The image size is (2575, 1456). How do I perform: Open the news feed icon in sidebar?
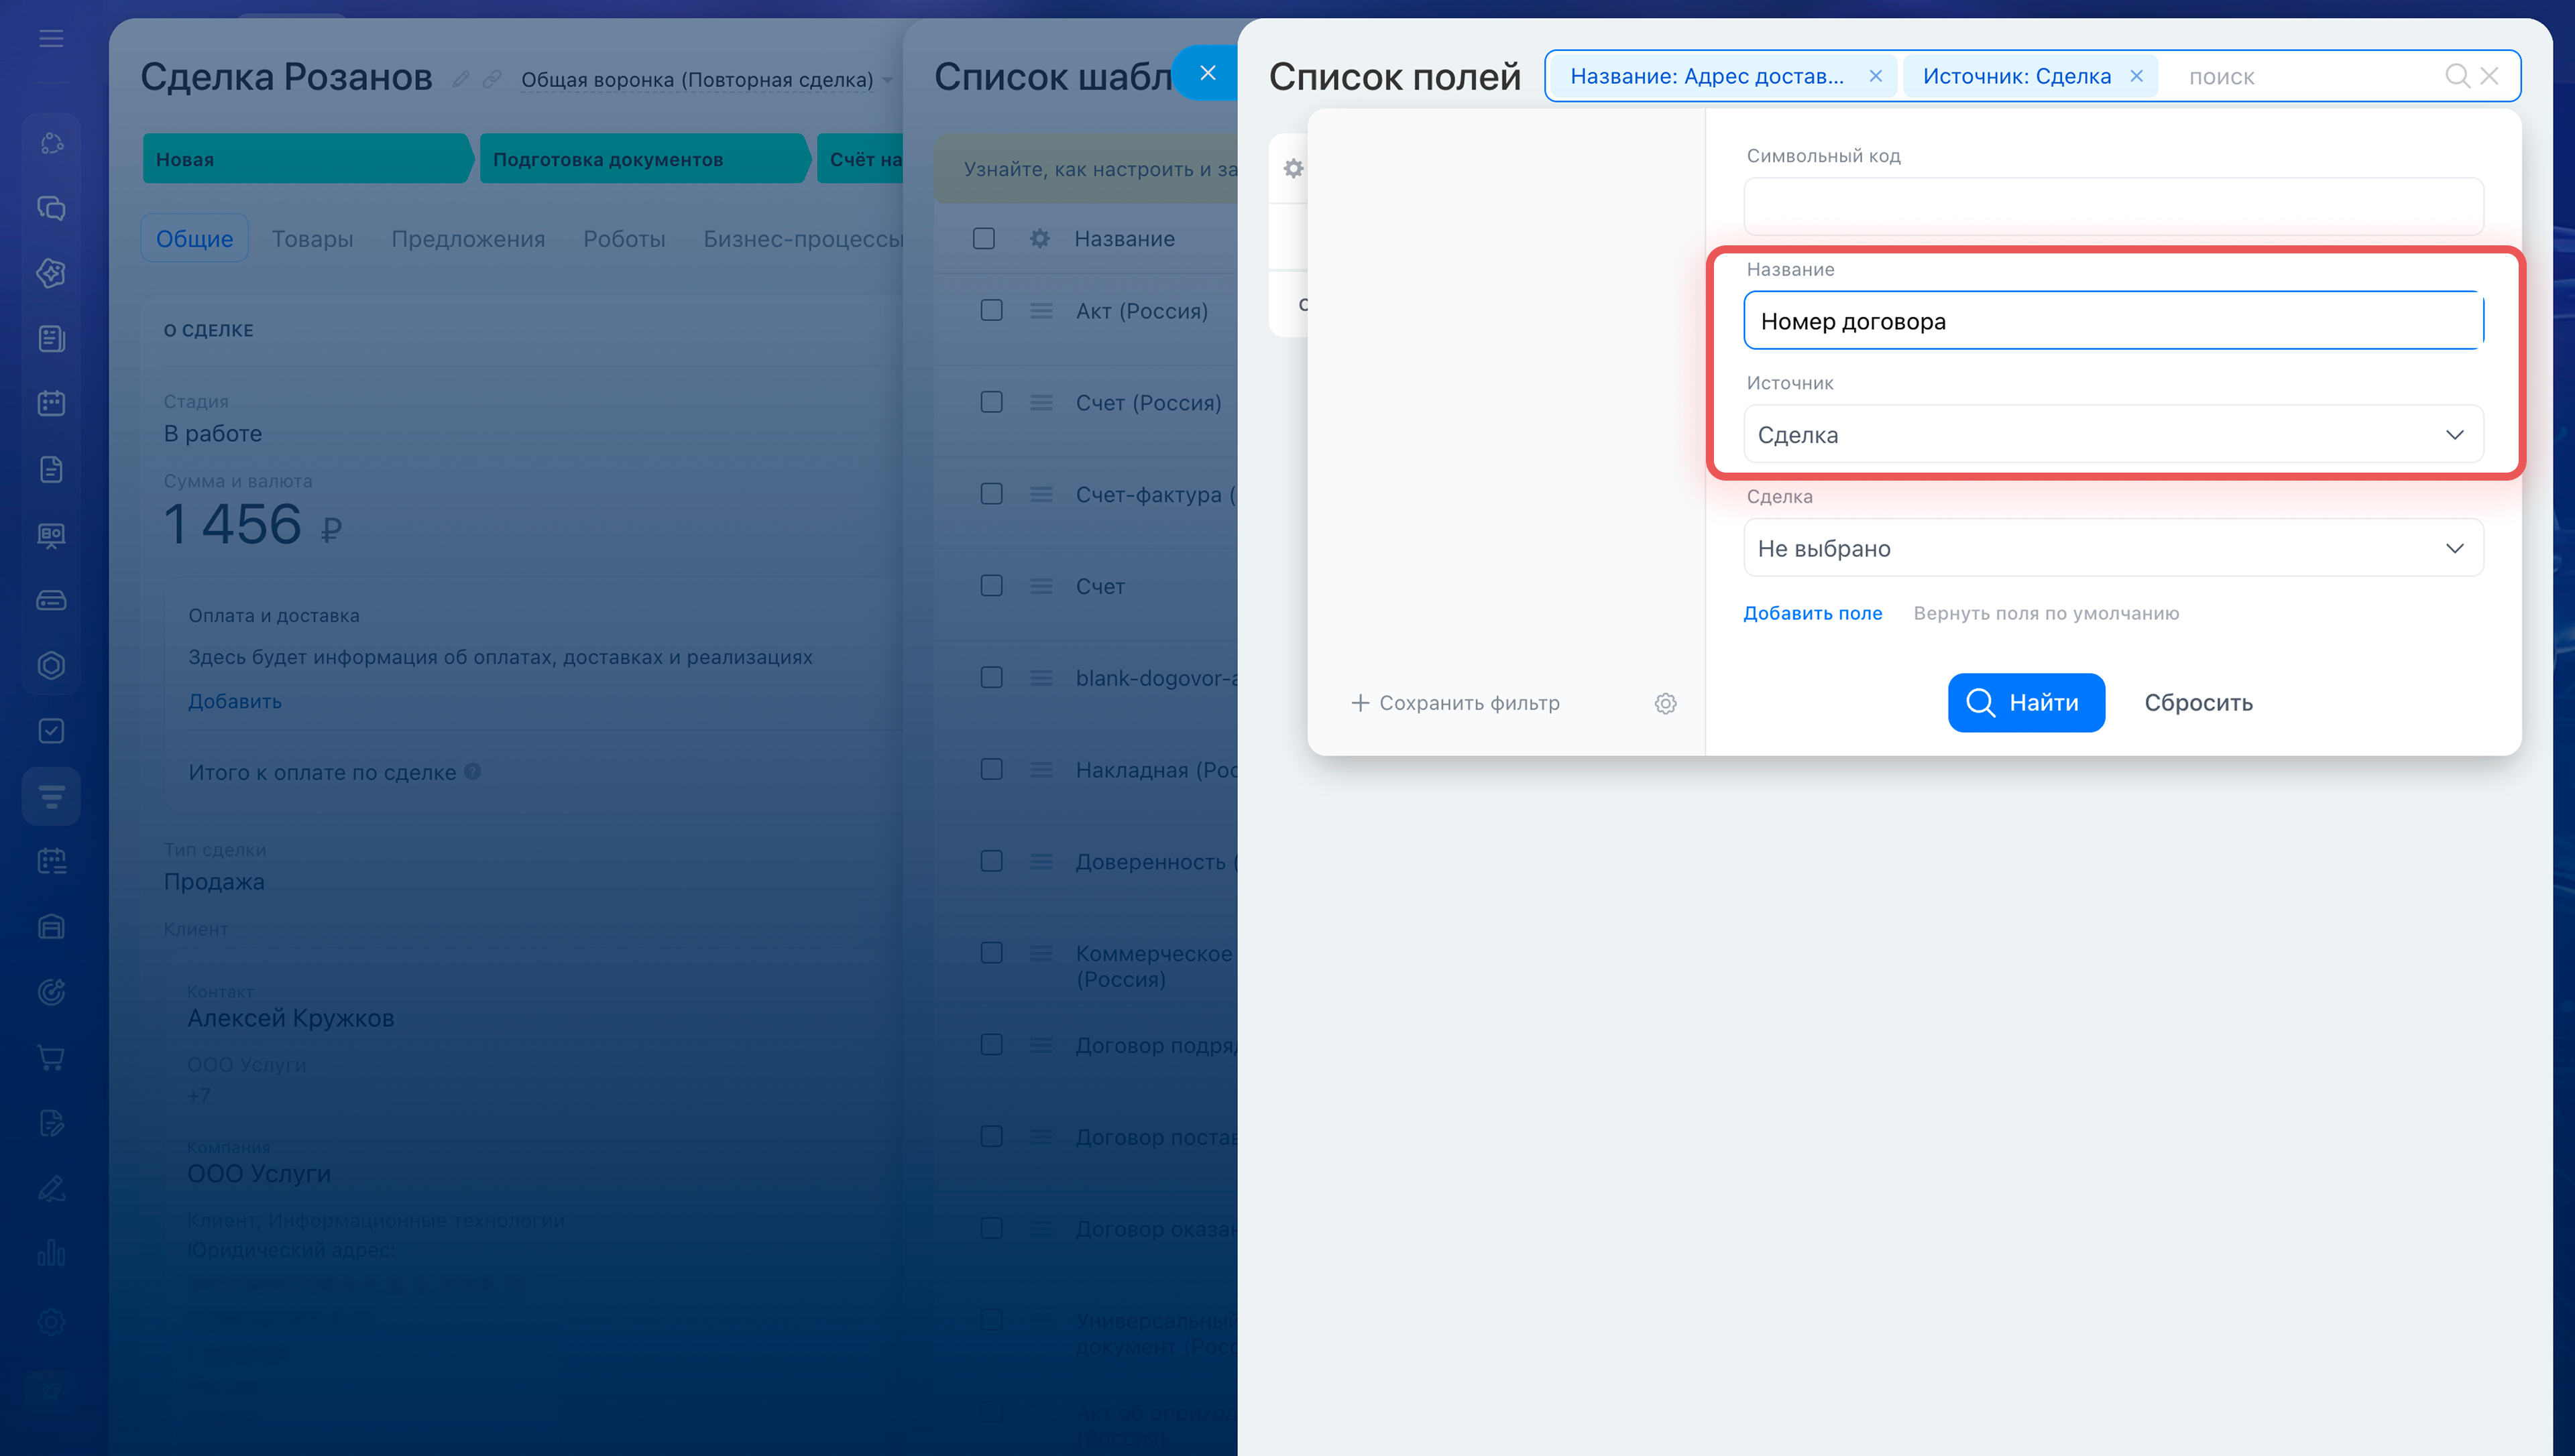click(x=51, y=338)
